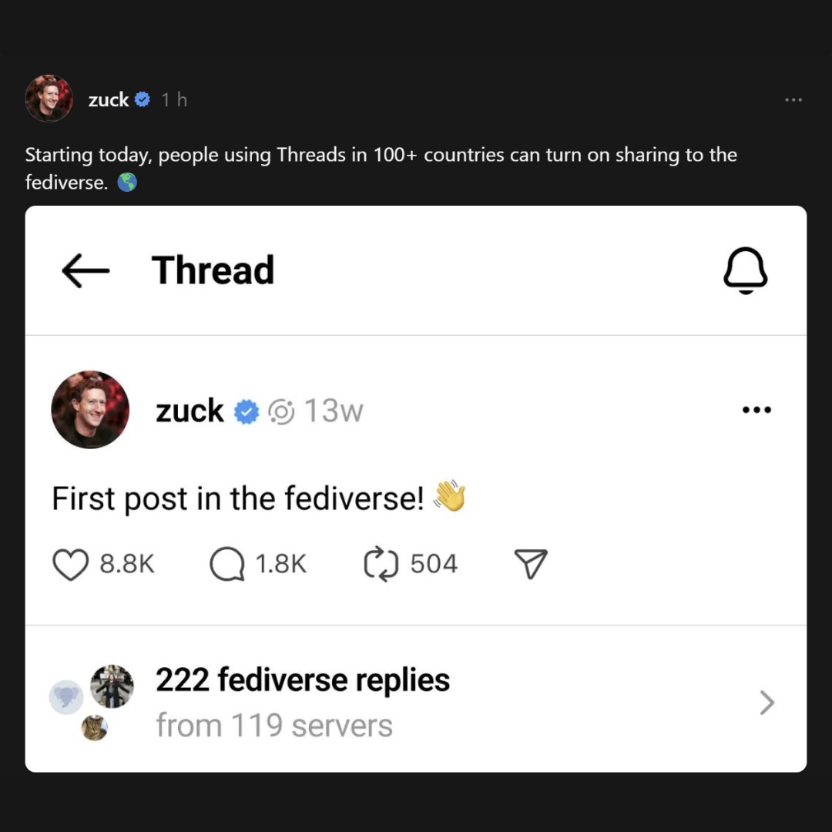Image resolution: width=832 pixels, height=832 pixels.
Task: Select the Thread header title
Action: [213, 270]
